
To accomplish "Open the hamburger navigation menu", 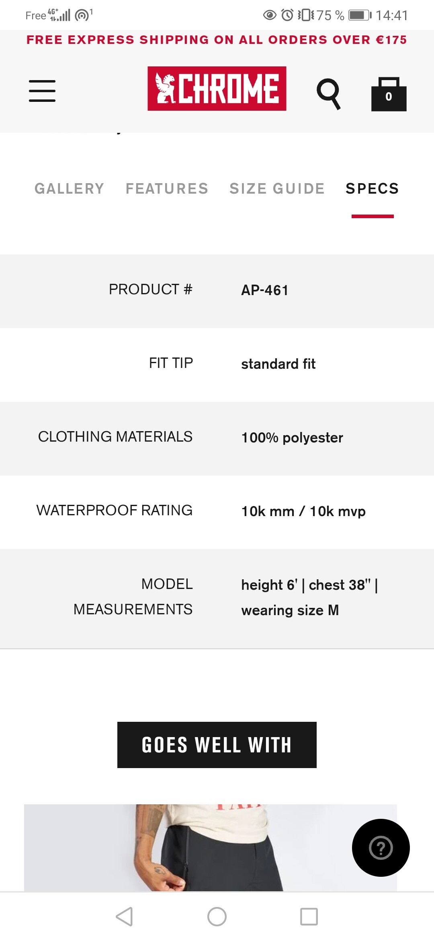I will [42, 91].
